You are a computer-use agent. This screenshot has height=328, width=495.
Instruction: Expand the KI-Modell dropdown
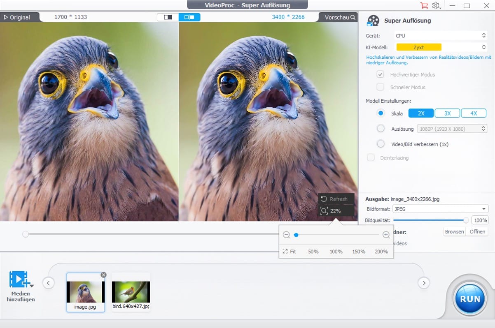coord(441,47)
